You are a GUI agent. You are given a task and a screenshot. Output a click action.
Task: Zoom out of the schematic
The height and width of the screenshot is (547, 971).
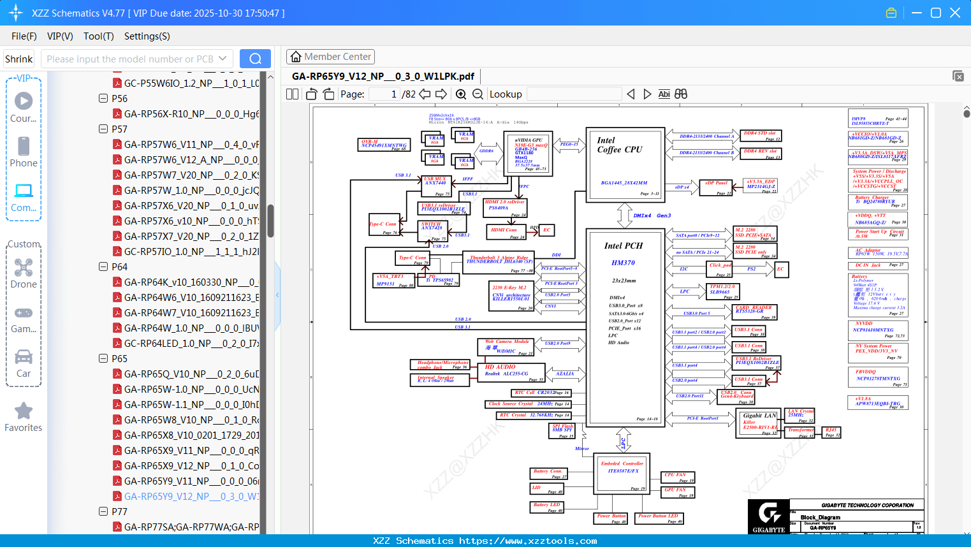(478, 94)
